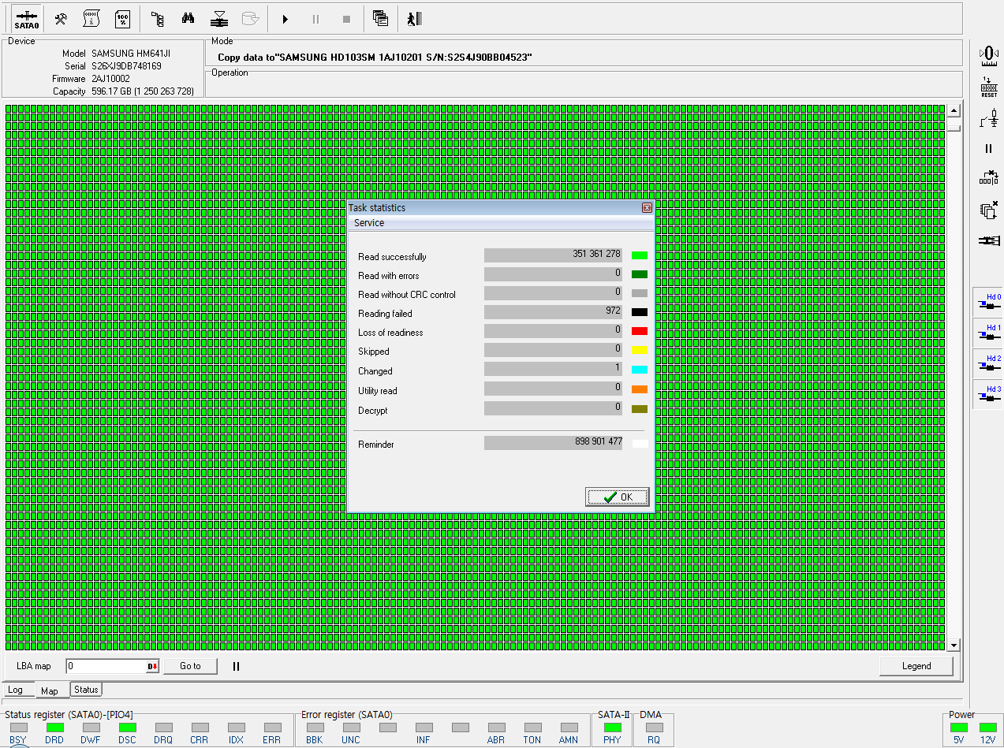Click the SATA0 port selector icon

[x=26, y=19]
